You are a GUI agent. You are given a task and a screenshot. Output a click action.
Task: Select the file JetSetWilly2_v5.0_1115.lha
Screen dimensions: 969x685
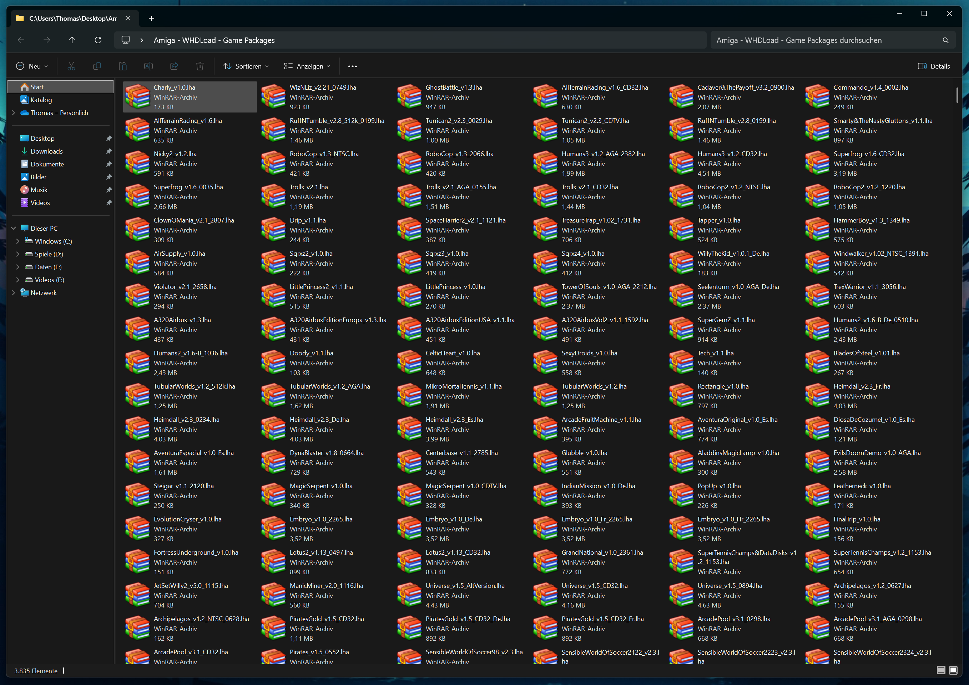click(190, 595)
